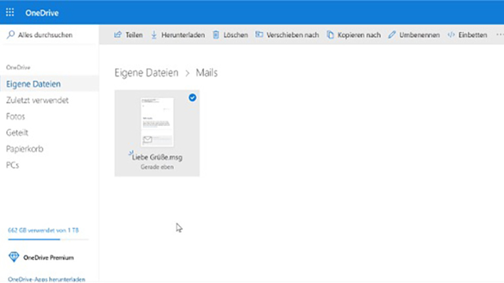Click the Alles durchsuchen search field
Viewport: 504px width, 283px height.
tap(49, 35)
